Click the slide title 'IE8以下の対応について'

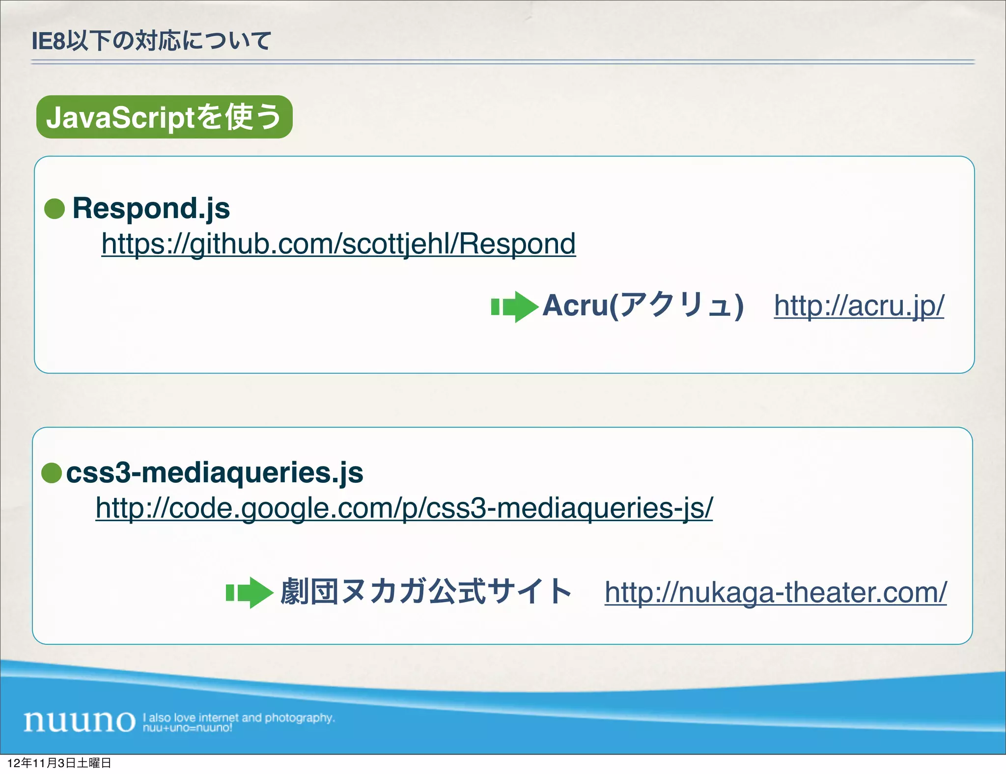pyautogui.click(x=151, y=41)
